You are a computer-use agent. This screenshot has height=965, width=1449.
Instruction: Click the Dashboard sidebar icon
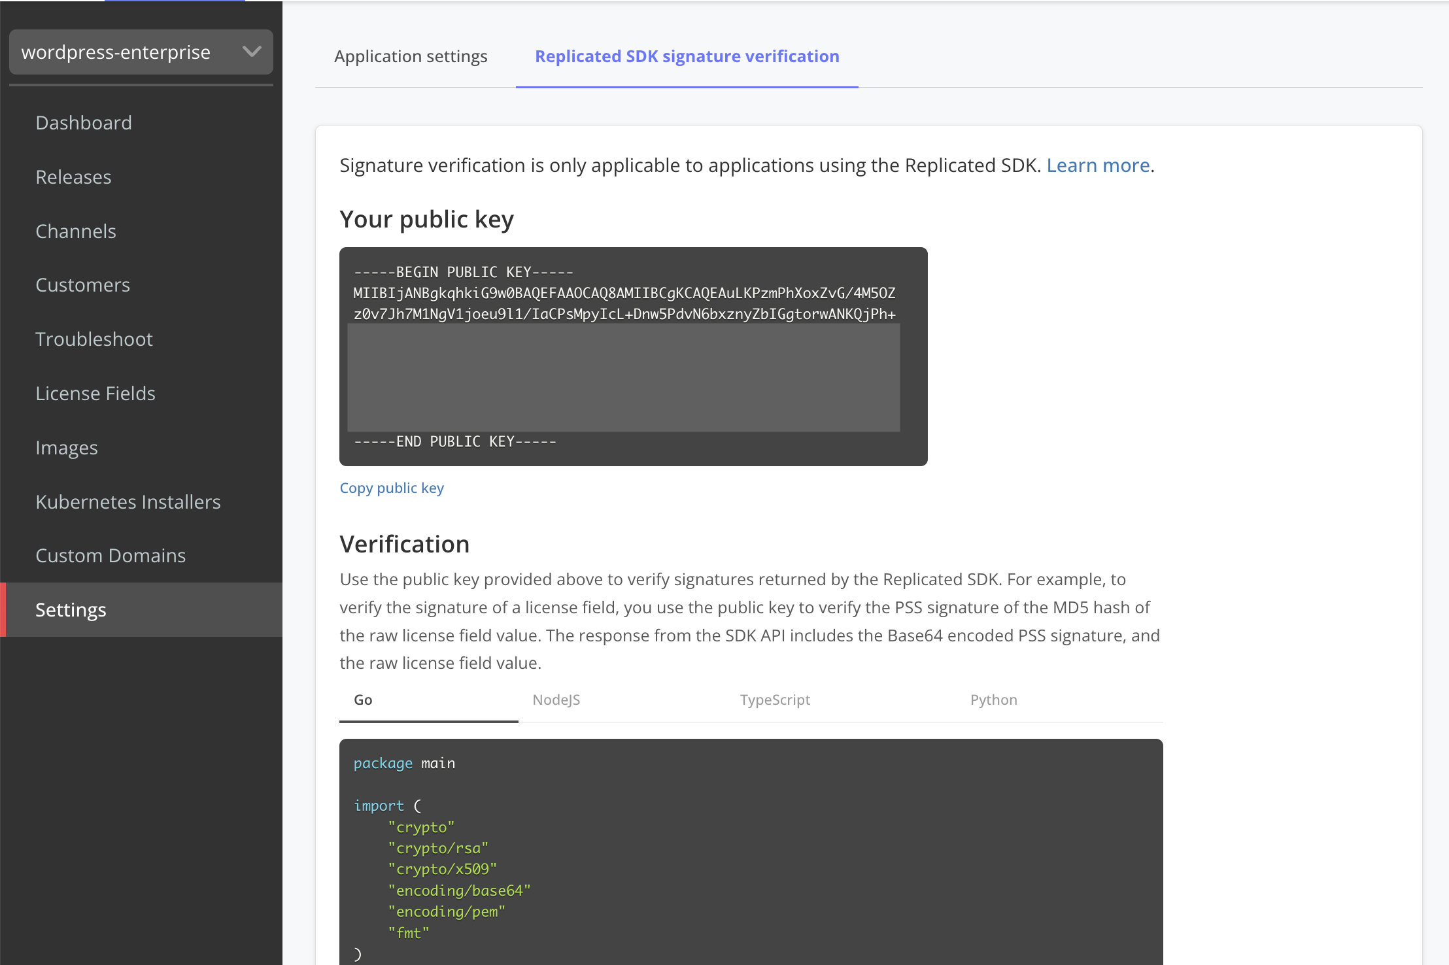coord(85,122)
